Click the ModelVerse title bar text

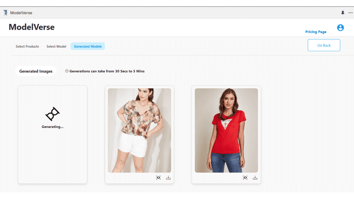coord(21,13)
